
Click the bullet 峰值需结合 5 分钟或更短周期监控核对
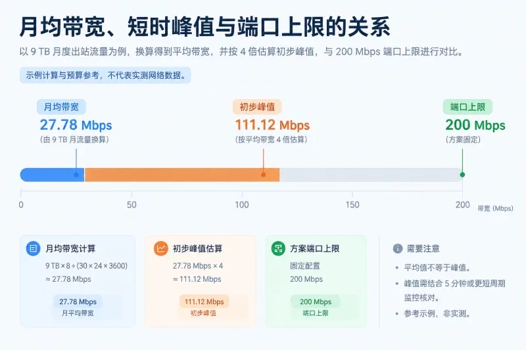click(454, 290)
